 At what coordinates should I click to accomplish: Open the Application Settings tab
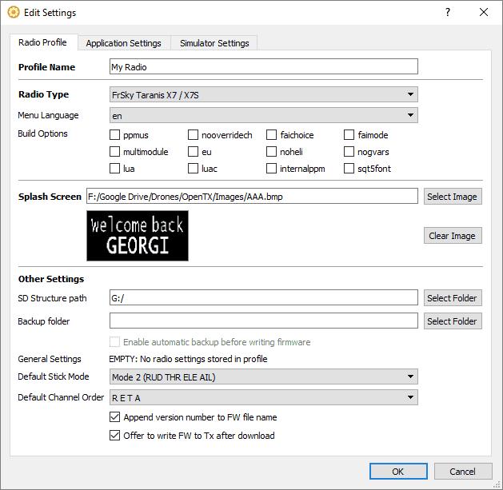123,43
